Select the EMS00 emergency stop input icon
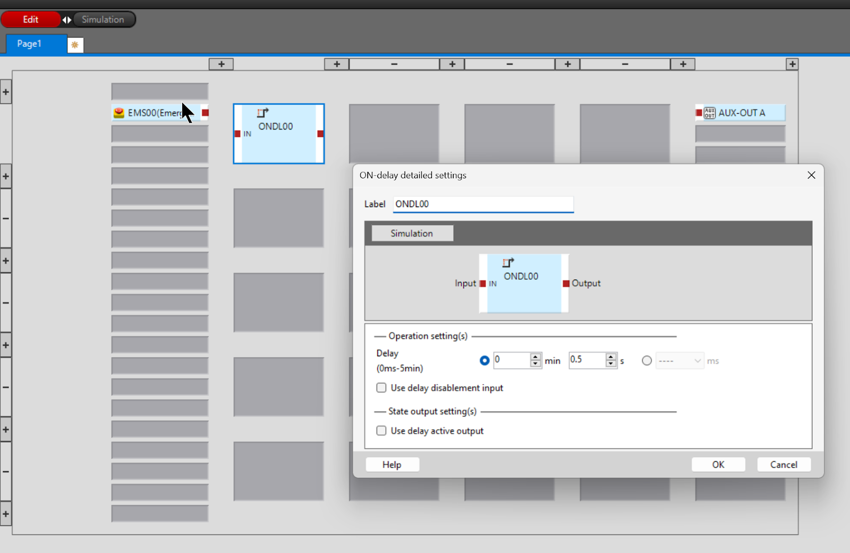 pyautogui.click(x=119, y=113)
